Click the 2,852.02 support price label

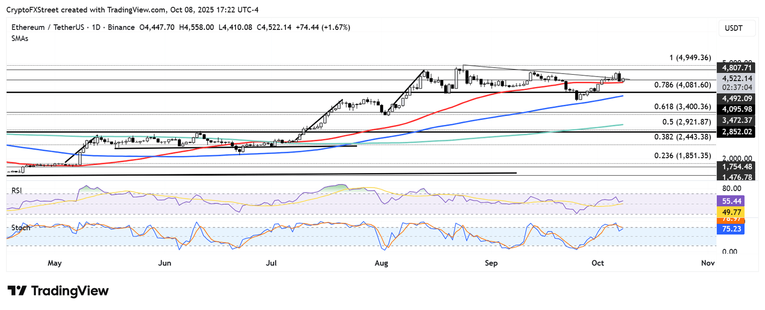pos(735,132)
